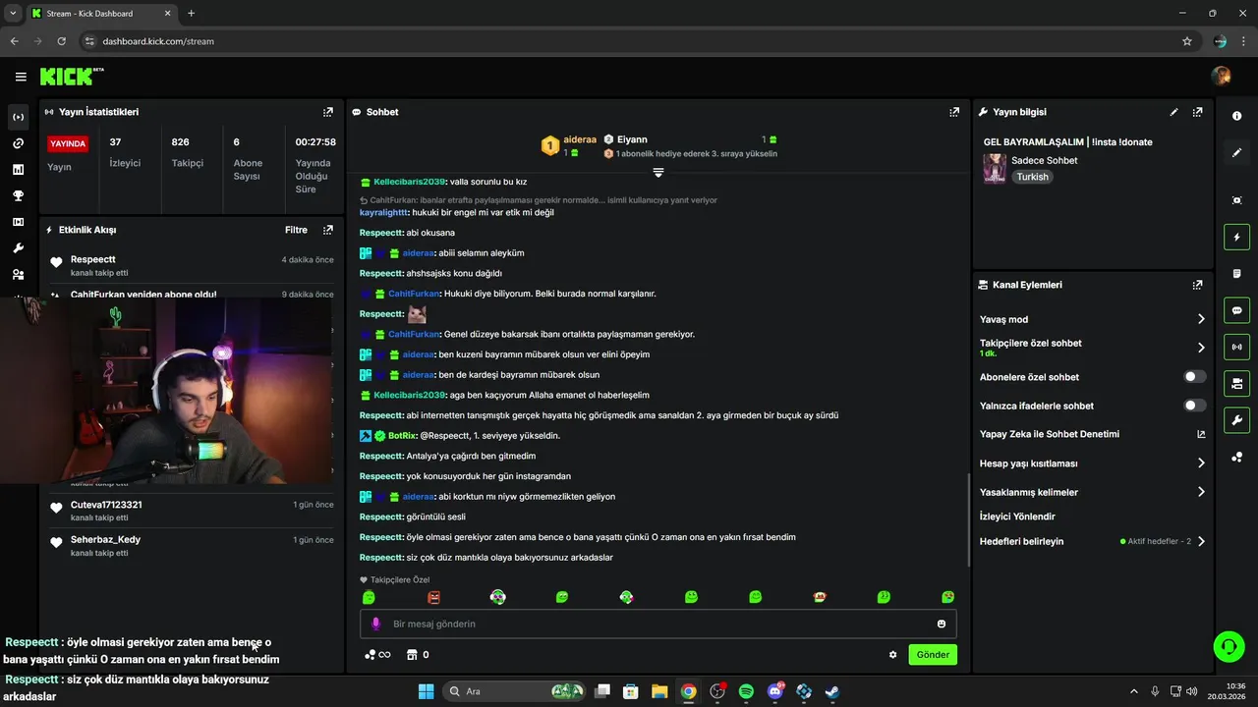The height and width of the screenshot is (707, 1258).
Task: Click the chat panel vertical scrollbar
Action: click(x=969, y=520)
